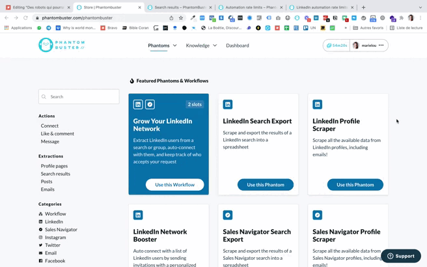Click the magnifier icon in the search box

coord(44,97)
